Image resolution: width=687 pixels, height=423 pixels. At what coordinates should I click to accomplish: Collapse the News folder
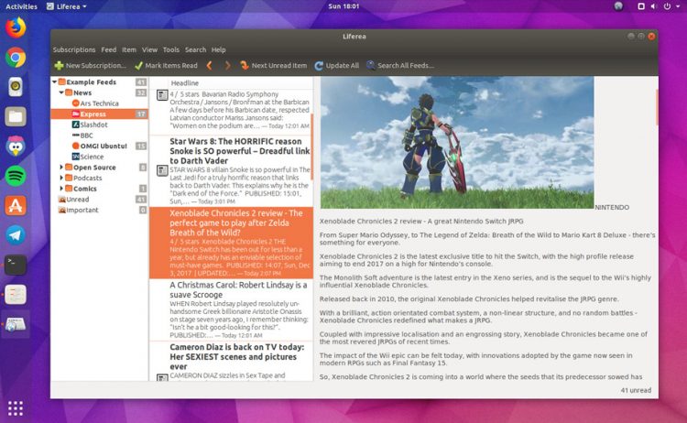tap(61, 92)
